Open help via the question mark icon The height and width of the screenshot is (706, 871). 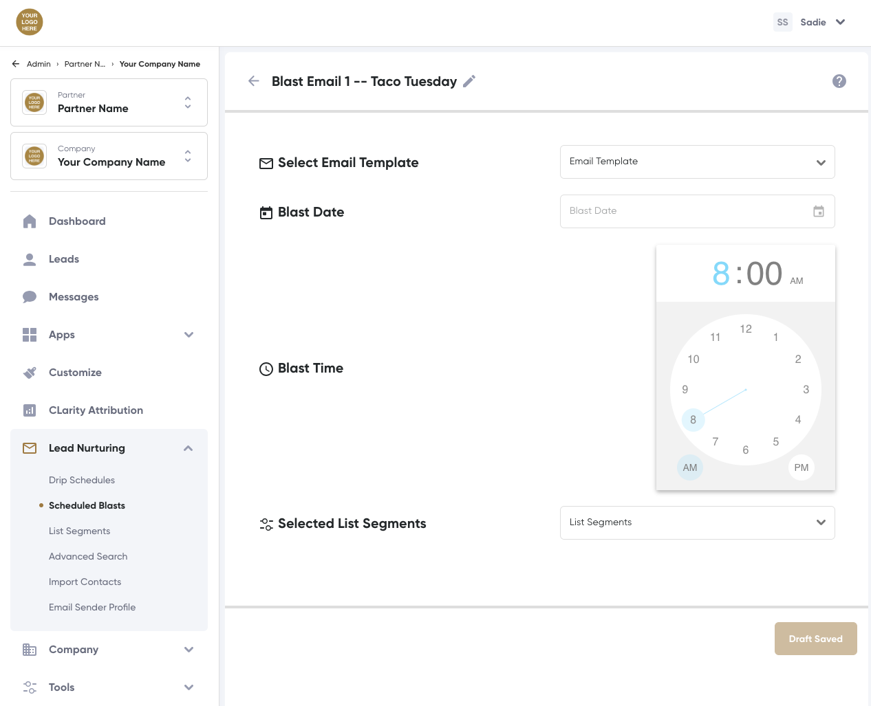(x=839, y=81)
